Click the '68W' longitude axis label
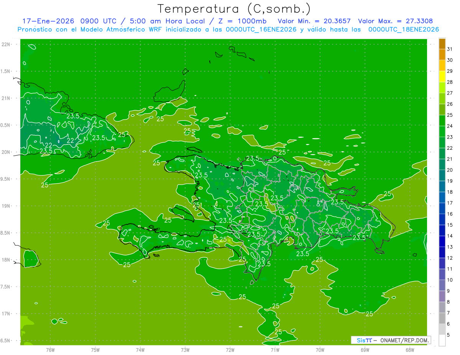The height and width of the screenshot is (355, 460). pos(410,350)
